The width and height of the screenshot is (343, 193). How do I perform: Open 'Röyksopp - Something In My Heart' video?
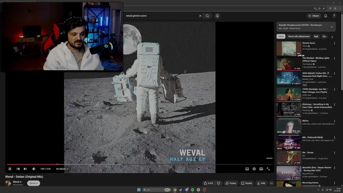(x=317, y=106)
